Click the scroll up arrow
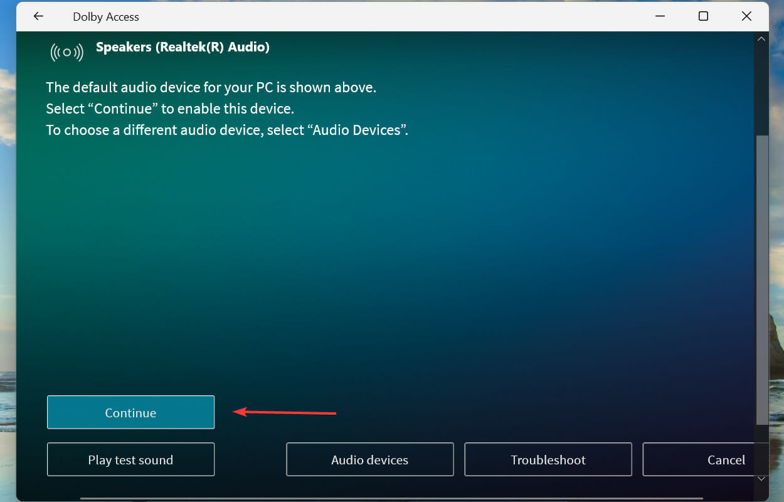Screen dimensions: 784x502 coord(761,39)
